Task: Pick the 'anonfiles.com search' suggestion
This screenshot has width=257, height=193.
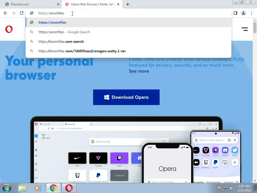Action: click(128, 41)
